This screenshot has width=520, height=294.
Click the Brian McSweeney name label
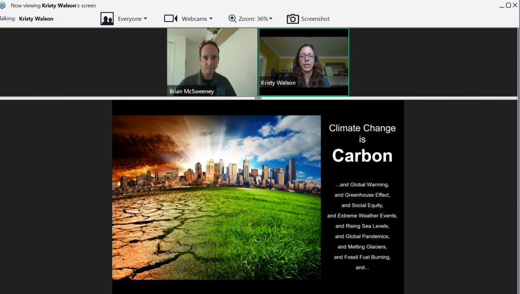point(191,92)
